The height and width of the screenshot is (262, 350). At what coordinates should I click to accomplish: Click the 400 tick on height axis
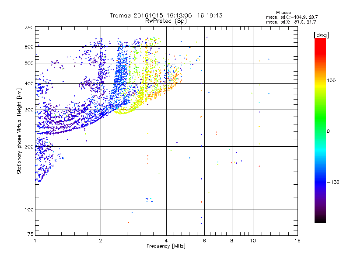click(x=29, y=84)
